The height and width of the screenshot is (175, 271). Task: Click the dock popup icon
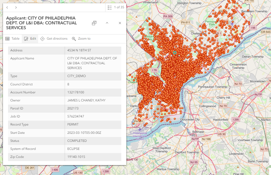click(x=94, y=23)
